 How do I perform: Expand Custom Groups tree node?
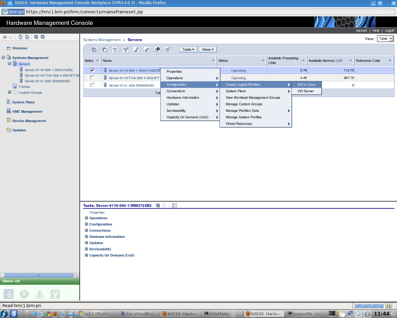click(x=9, y=92)
